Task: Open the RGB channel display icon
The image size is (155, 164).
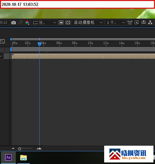Action: [x=27, y=22]
